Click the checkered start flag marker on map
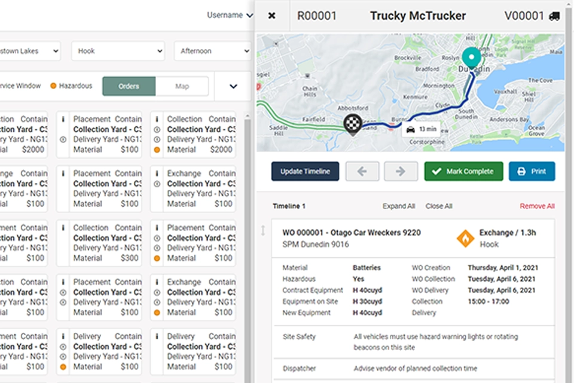The image size is (574, 383). click(353, 123)
